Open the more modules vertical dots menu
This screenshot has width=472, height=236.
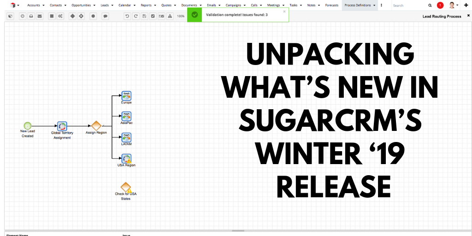point(381,5)
